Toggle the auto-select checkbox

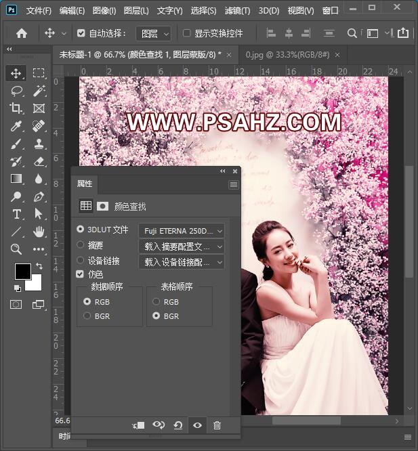[81, 33]
